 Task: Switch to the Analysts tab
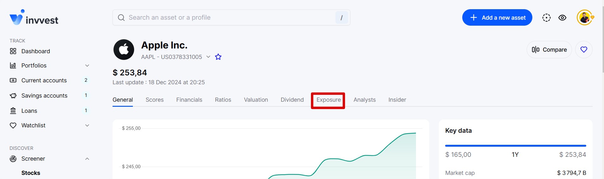365,100
